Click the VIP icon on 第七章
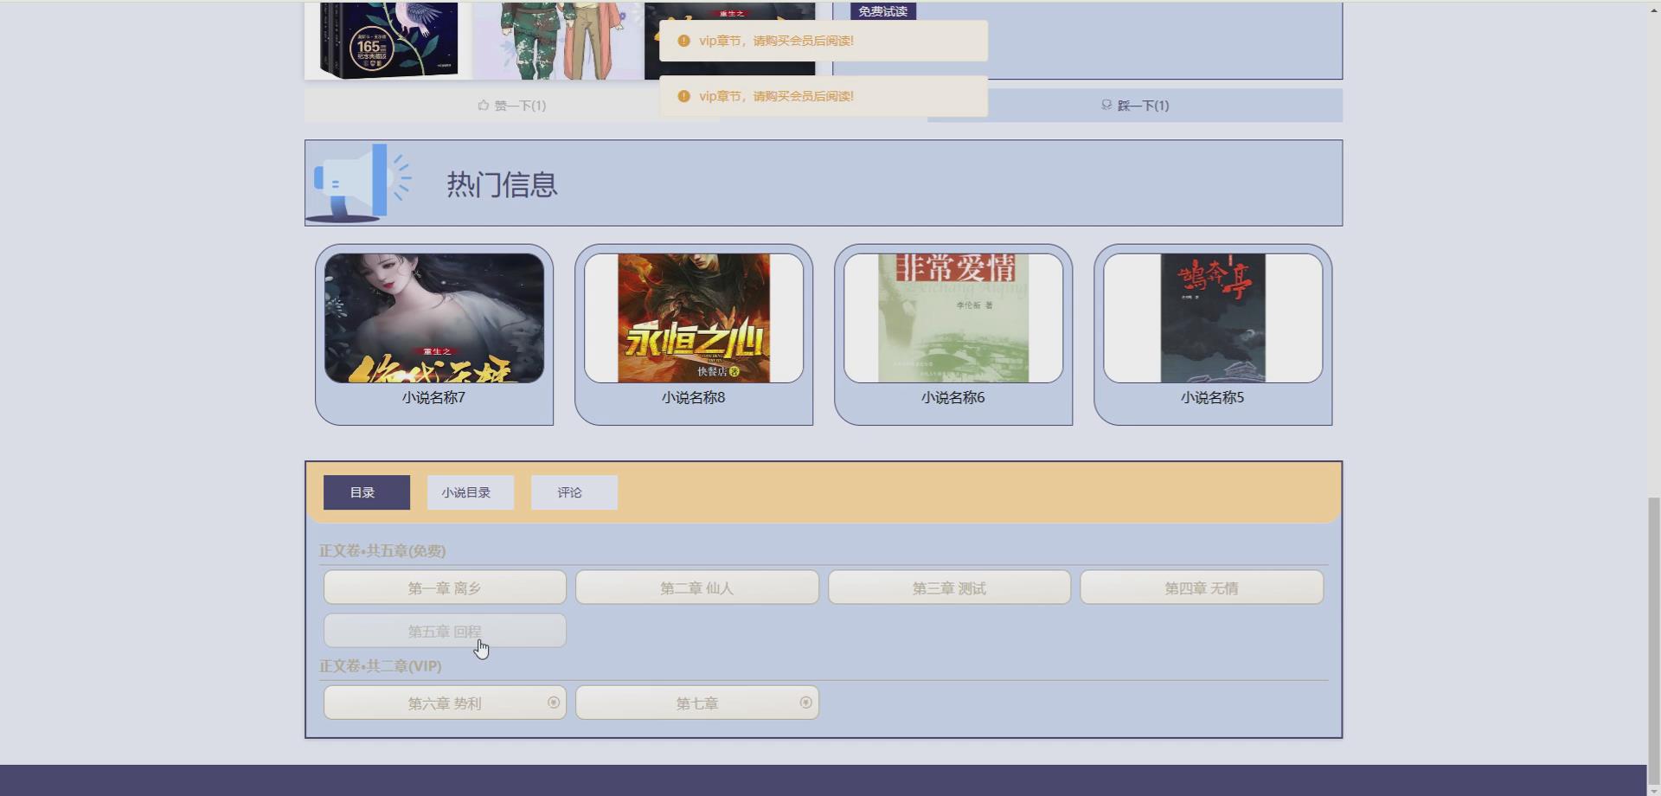This screenshot has width=1661, height=796. click(805, 703)
